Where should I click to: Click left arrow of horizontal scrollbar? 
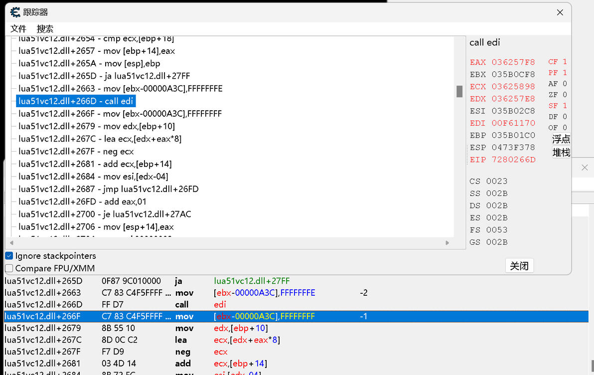(11, 243)
